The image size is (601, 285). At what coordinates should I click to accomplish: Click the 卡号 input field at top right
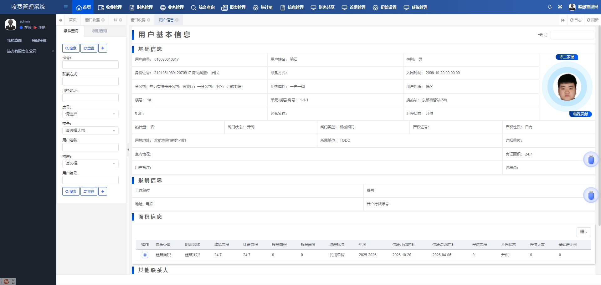(x=572, y=35)
